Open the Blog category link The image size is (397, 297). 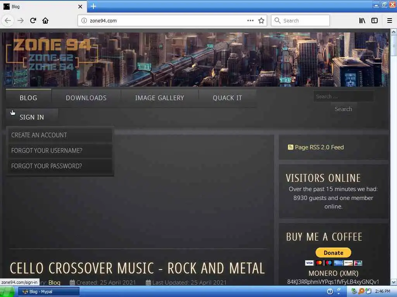pyautogui.click(x=54, y=282)
